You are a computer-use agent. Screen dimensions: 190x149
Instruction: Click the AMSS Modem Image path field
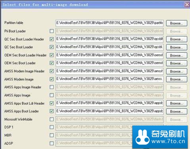(109, 79)
